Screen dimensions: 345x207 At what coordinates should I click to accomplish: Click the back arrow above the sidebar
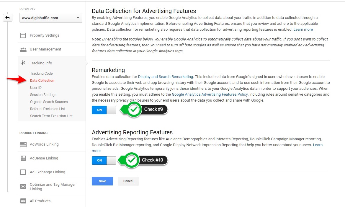click(7, 17)
